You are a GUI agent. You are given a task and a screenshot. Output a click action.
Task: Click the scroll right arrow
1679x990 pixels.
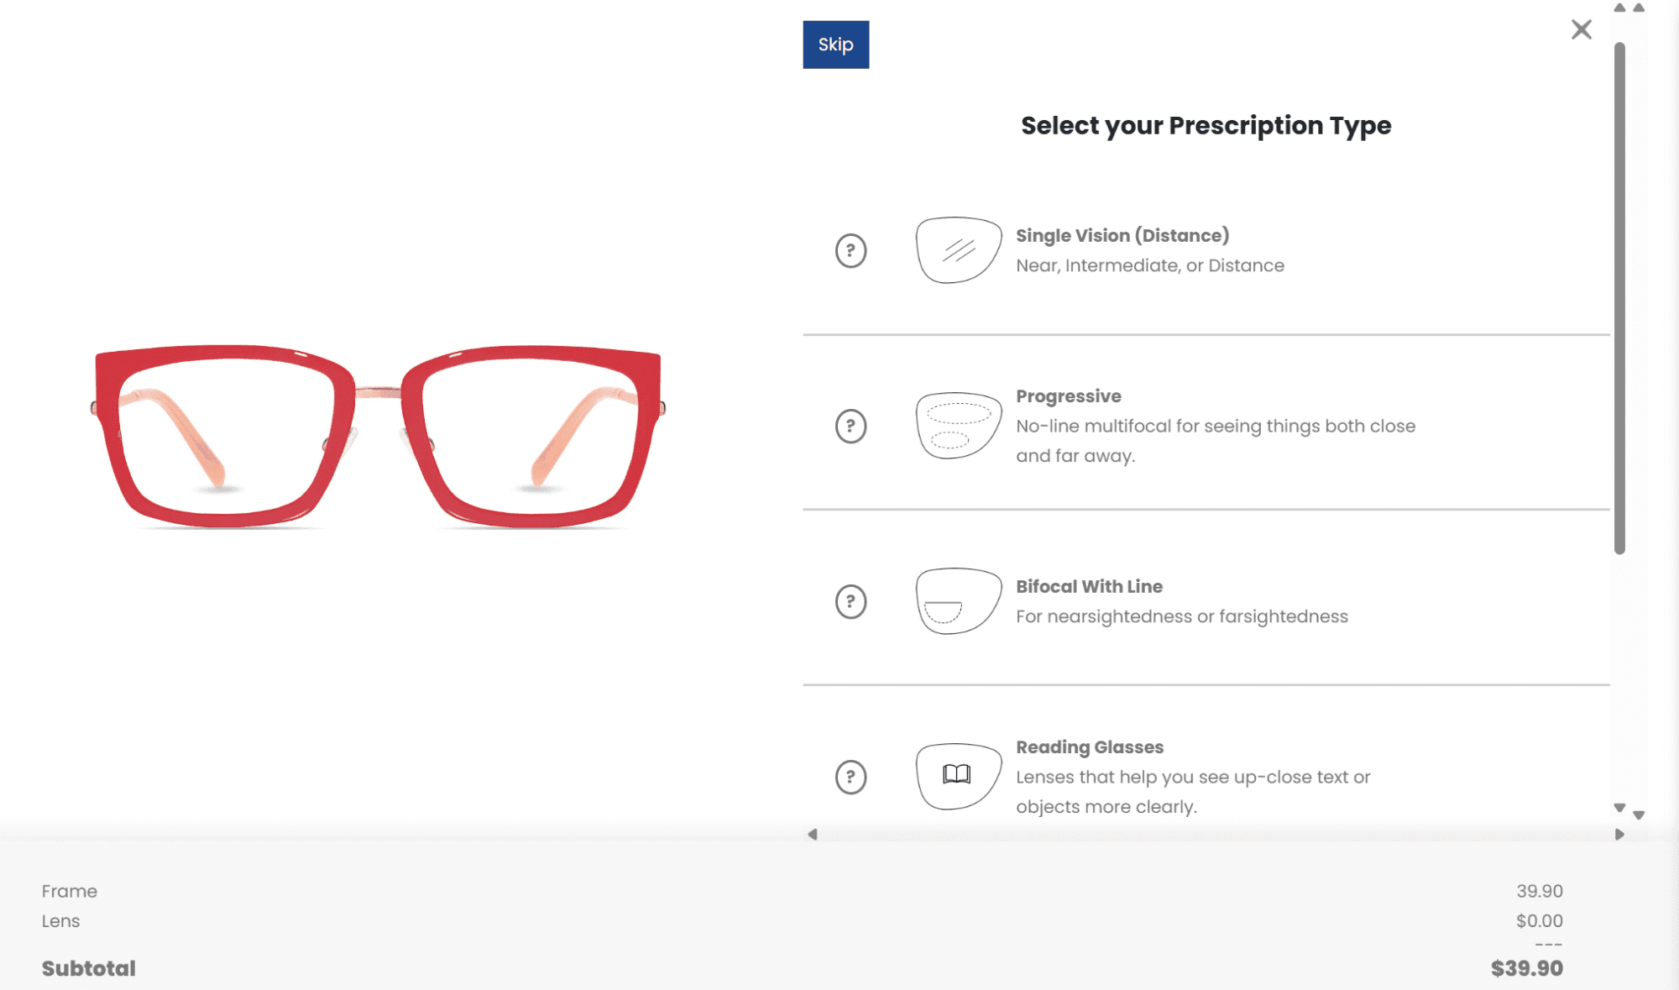tap(1619, 835)
